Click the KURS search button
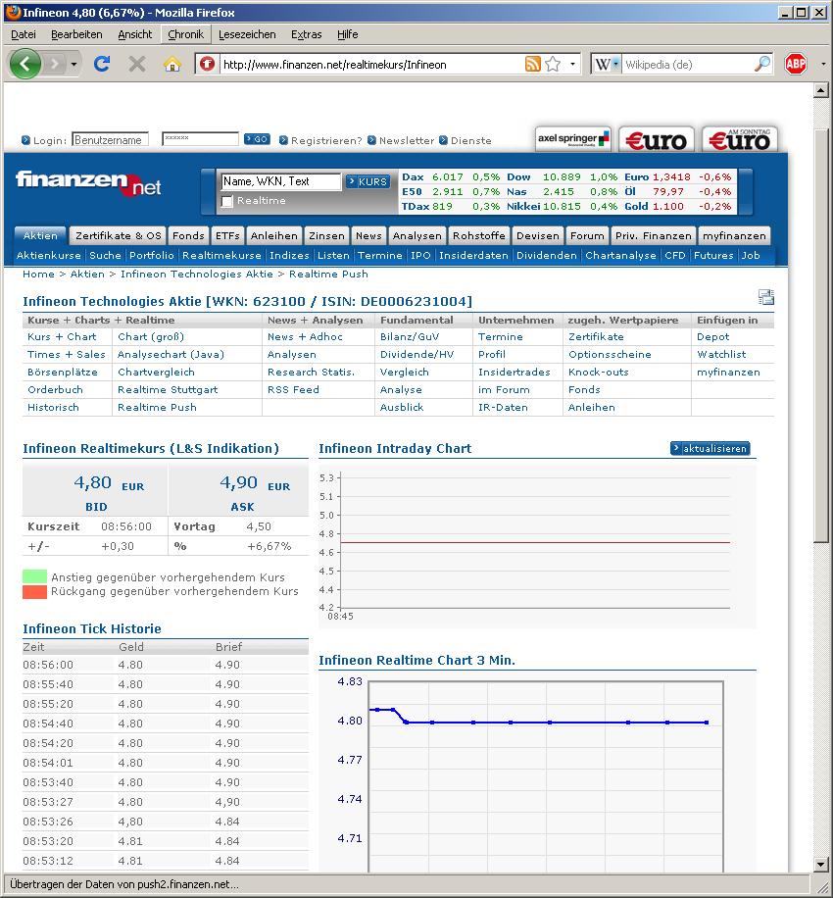833x898 pixels. pos(367,181)
